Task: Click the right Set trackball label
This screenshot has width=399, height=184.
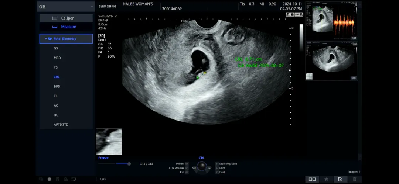Action: click(210, 168)
